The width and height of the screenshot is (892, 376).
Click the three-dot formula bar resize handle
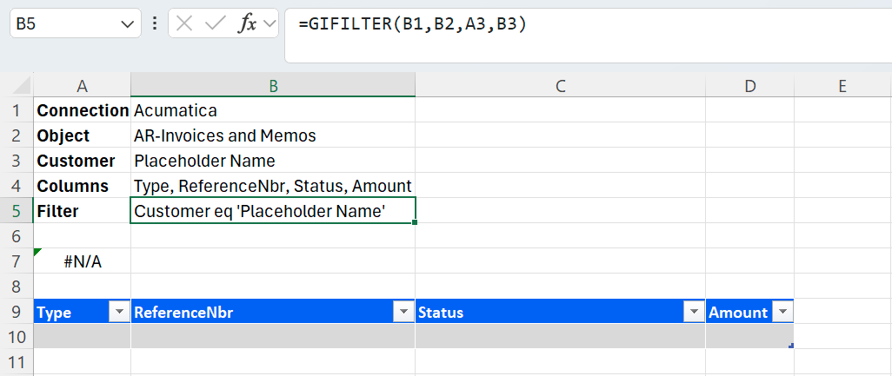click(155, 24)
